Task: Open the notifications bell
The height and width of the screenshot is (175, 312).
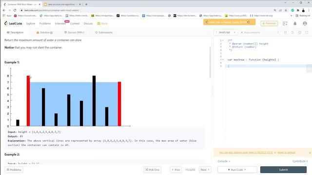Action: pos(295,23)
